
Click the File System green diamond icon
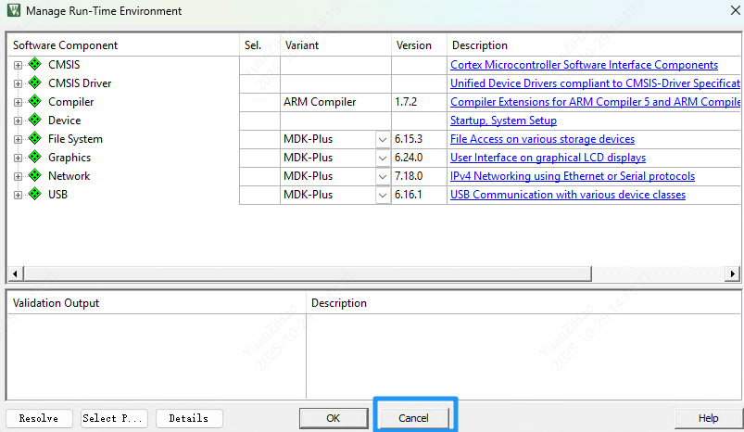35,139
